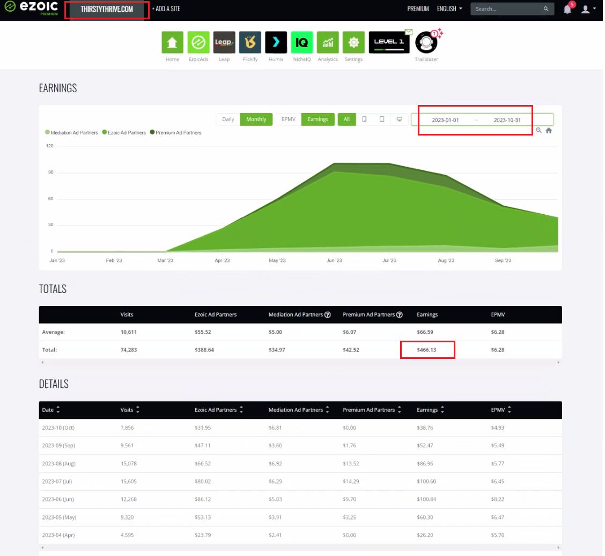Show Earnings in the chart

click(318, 119)
